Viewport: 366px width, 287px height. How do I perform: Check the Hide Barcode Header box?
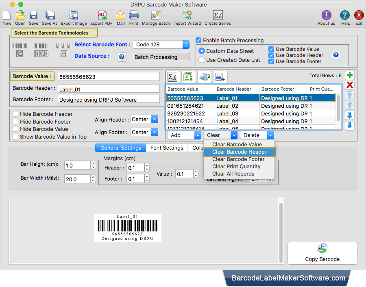tap(15, 114)
